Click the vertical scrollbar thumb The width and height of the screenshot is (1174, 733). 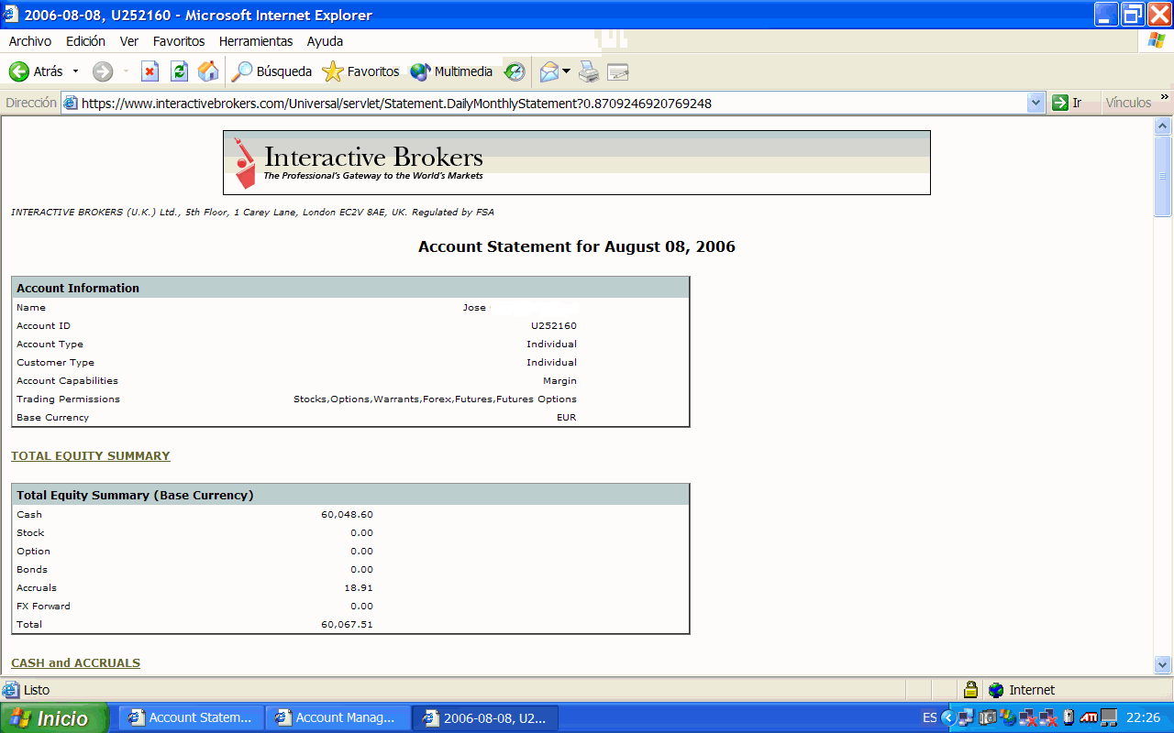coord(1163,176)
